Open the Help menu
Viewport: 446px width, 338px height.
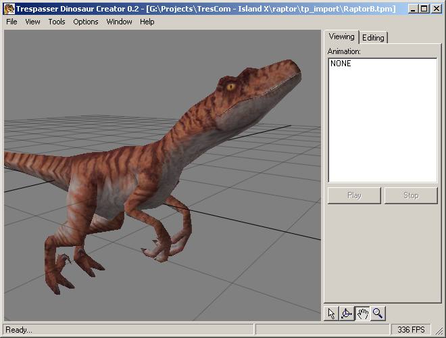click(x=147, y=22)
